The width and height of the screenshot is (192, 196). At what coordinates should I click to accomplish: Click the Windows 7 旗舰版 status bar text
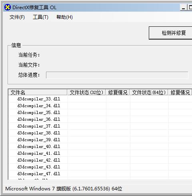pyautogui.click(x=64, y=189)
